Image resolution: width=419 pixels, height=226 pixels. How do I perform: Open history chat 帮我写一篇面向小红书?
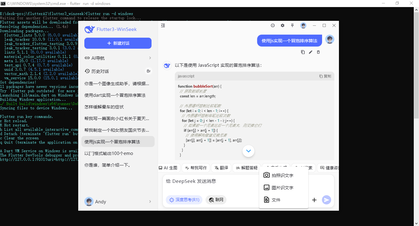click(118, 119)
